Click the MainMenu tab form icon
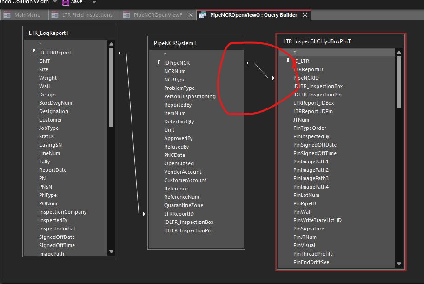This screenshot has width=424, height=284. pos(7,15)
